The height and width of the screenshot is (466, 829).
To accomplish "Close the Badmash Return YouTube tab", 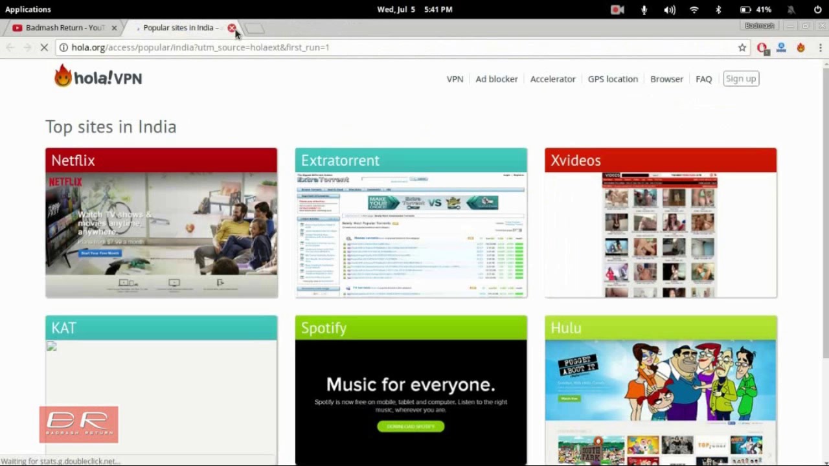I will pyautogui.click(x=114, y=28).
